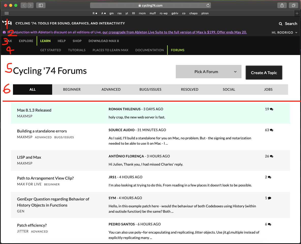The height and width of the screenshot is (244, 301).
Task: Switch to the SOCIAL tab
Action: tap(229, 90)
